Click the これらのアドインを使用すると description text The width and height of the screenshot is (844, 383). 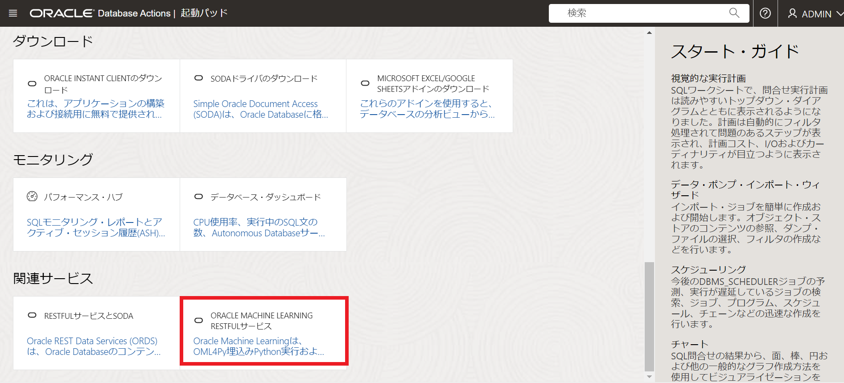coord(427,109)
